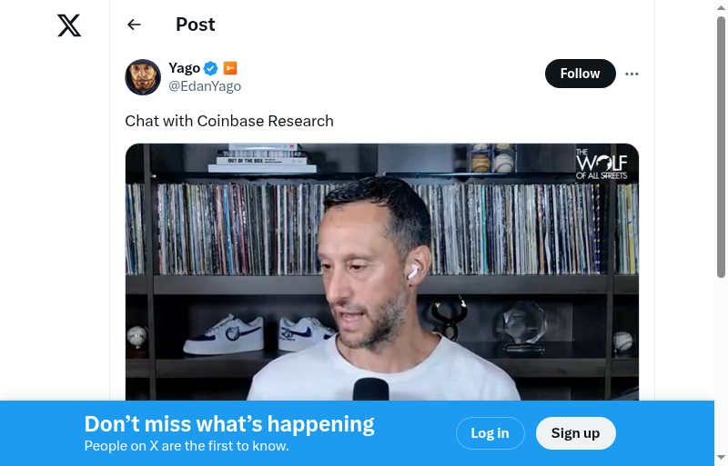Click the "Don't miss what's happening" banner heading
The height and width of the screenshot is (466, 728).
(229, 424)
